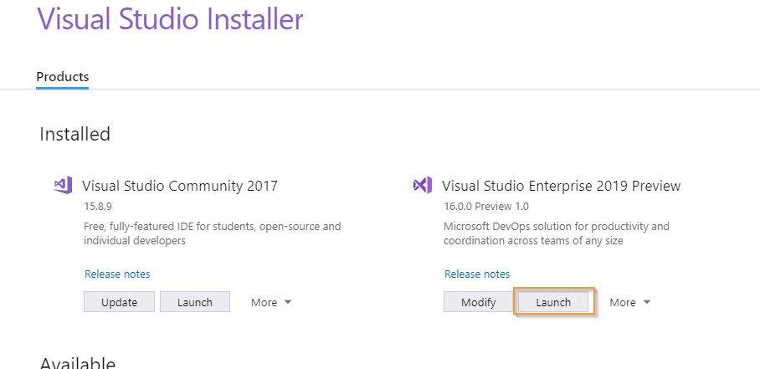Click the Visual Studio Community 2017 logo icon
760x369 pixels.
point(63,185)
